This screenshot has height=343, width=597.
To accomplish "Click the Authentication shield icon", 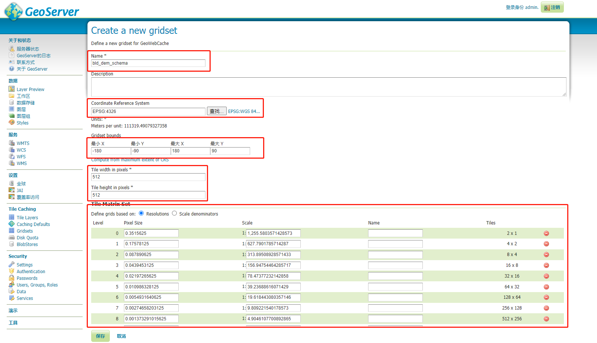I will [x=12, y=271].
